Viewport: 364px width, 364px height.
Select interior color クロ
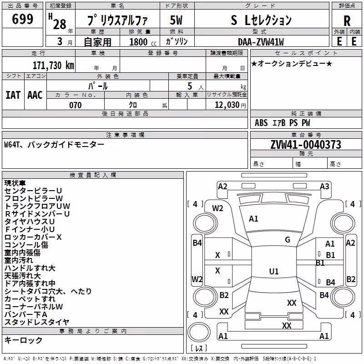[x=133, y=105]
